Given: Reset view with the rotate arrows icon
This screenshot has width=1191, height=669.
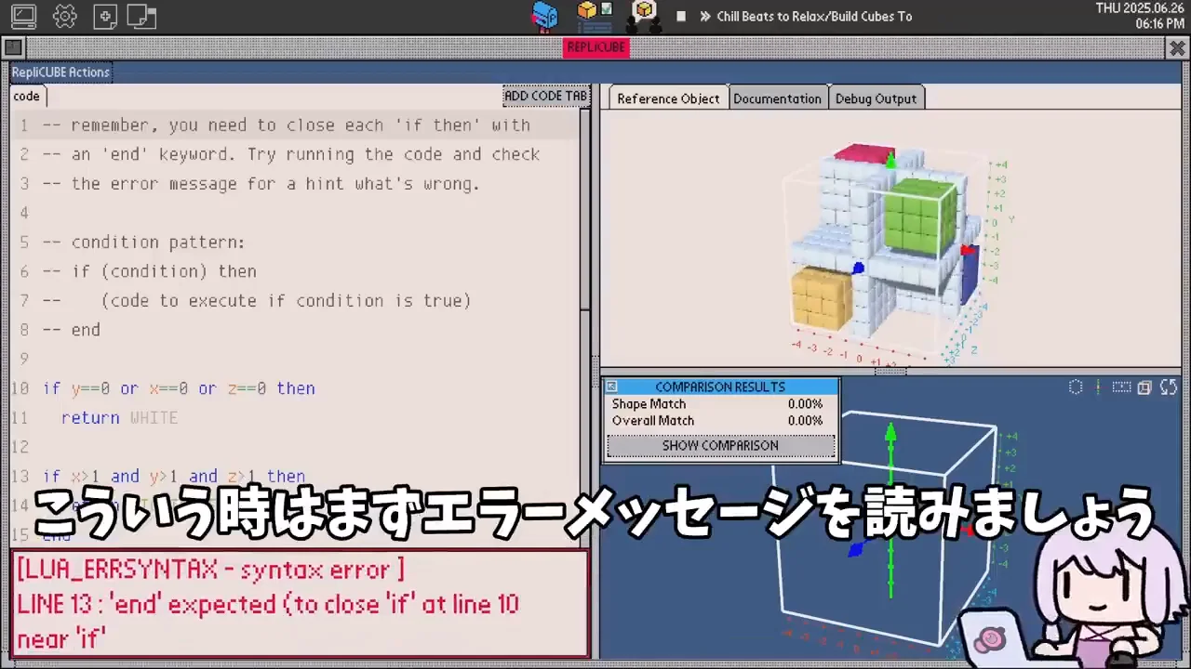Looking at the screenshot, I should tap(1169, 387).
